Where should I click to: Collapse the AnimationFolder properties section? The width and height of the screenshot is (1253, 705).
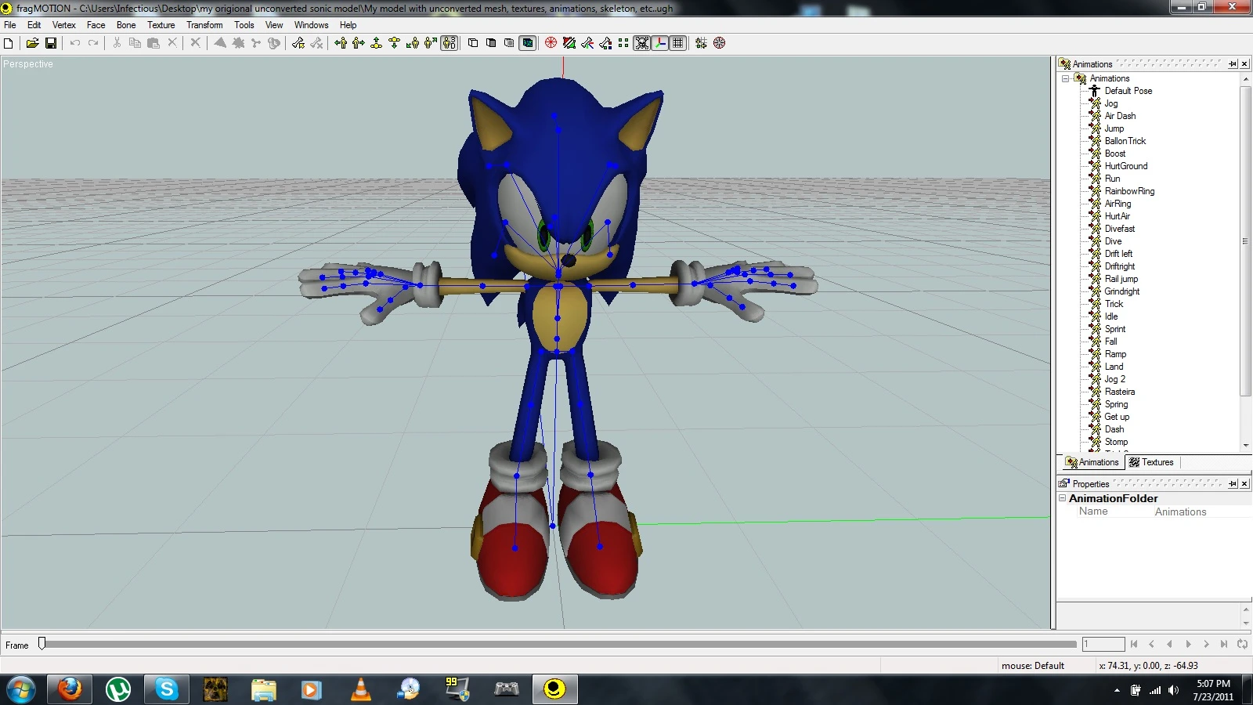click(1063, 498)
